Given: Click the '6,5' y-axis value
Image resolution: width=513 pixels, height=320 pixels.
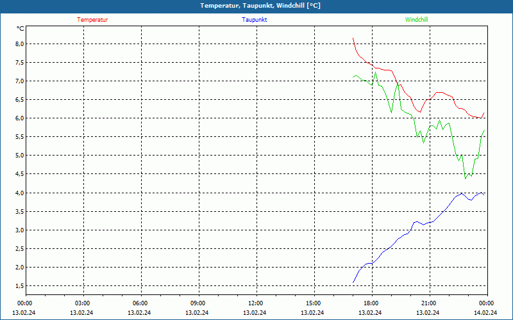Looking at the screenshot, I should (x=20, y=100).
